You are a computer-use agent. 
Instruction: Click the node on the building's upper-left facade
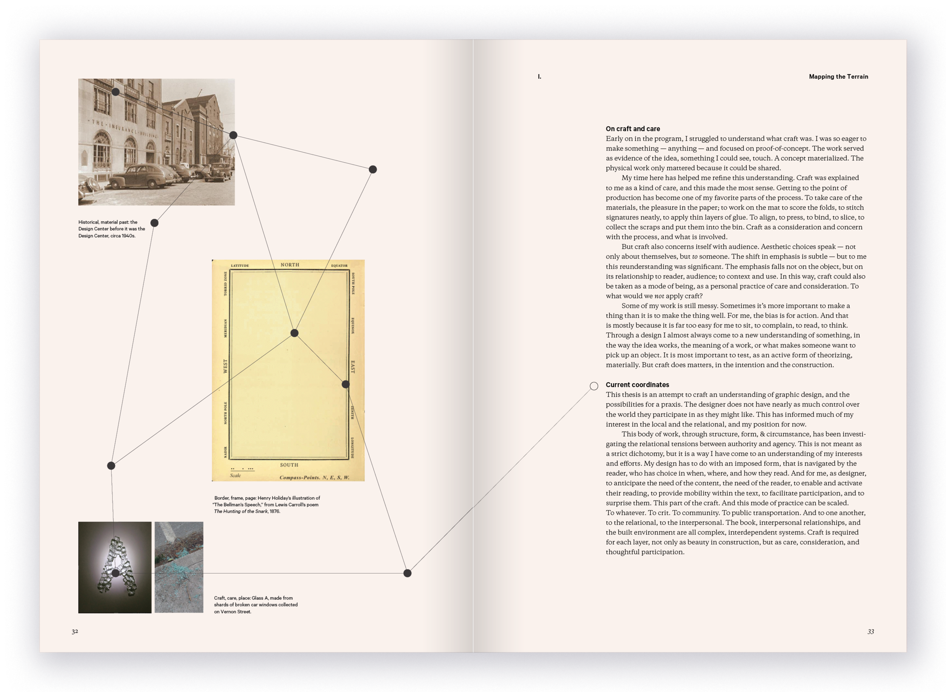tap(116, 92)
